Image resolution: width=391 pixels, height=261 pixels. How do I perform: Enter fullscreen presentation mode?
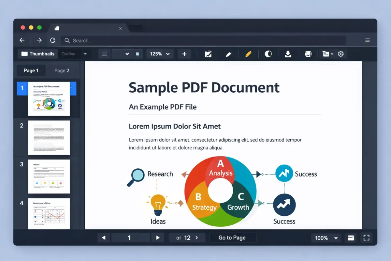point(366,238)
